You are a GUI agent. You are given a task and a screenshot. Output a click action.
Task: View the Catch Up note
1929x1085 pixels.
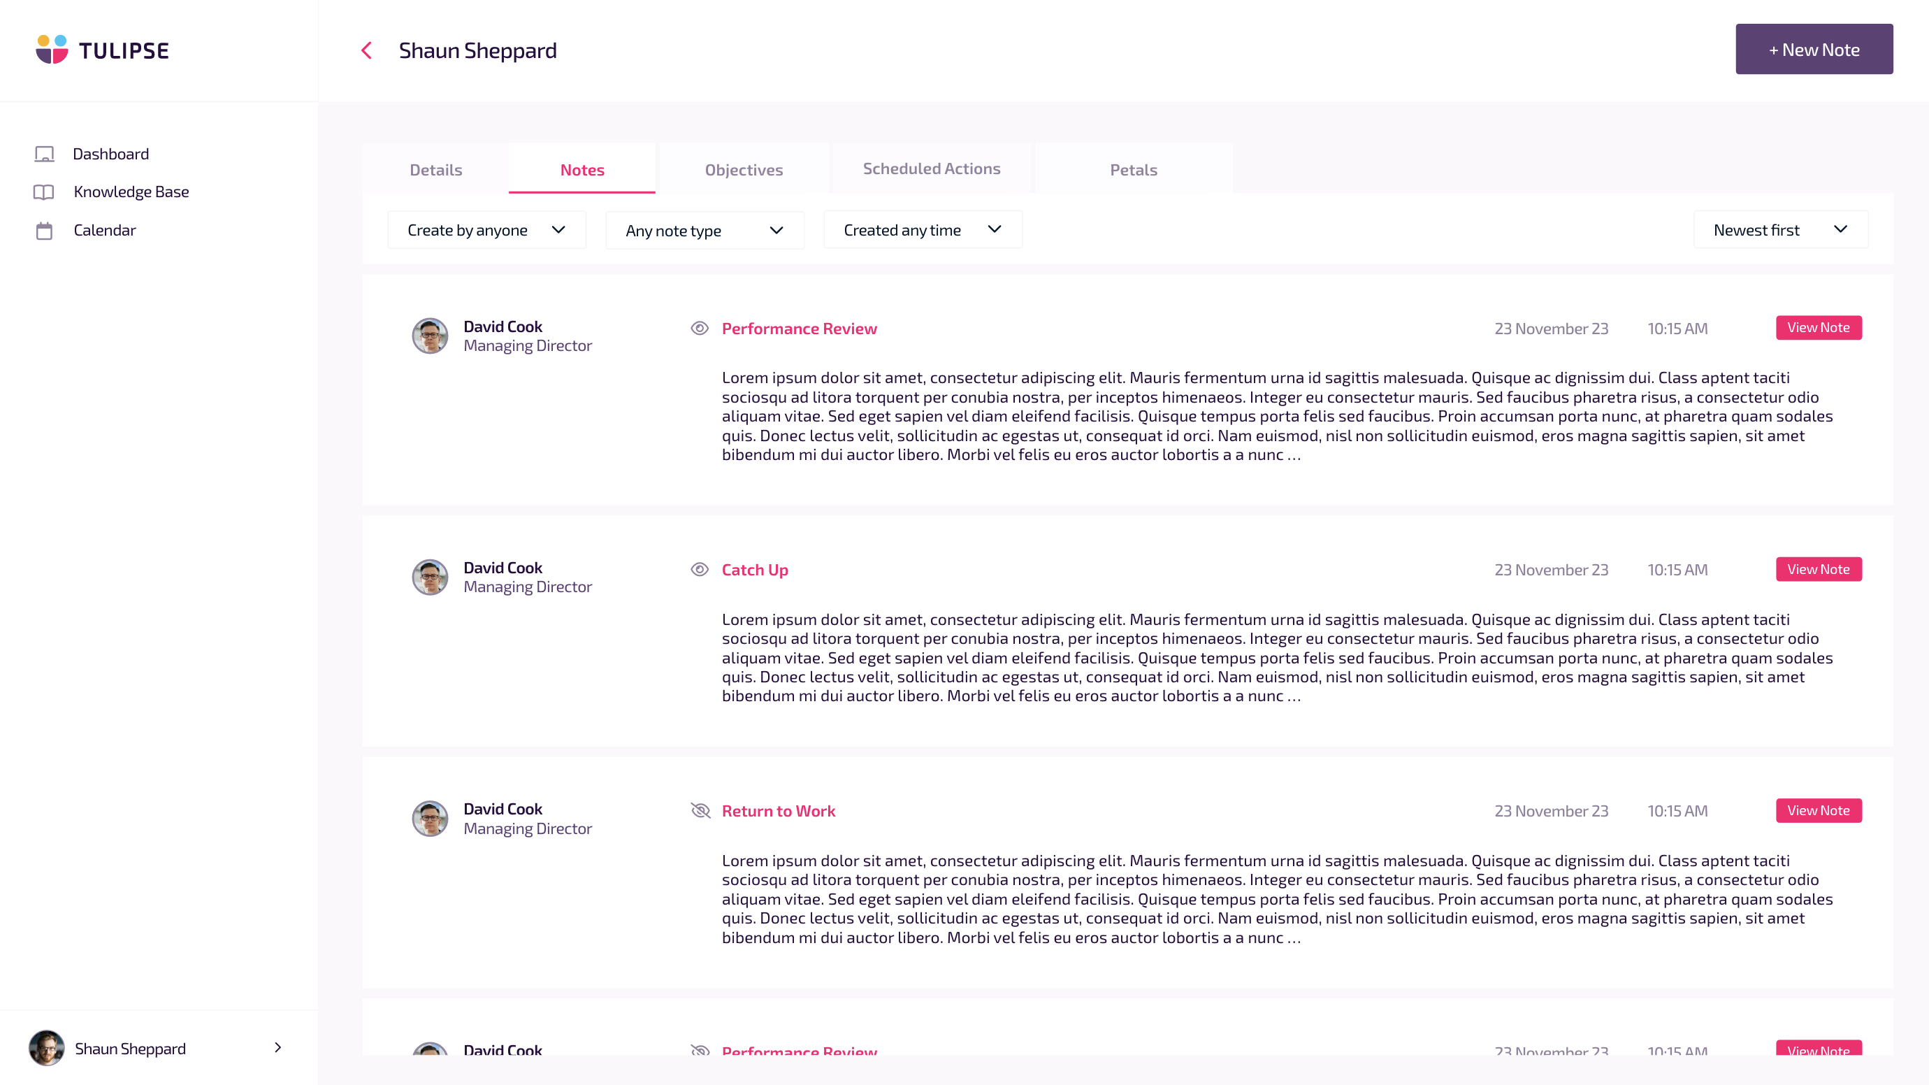(1818, 569)
